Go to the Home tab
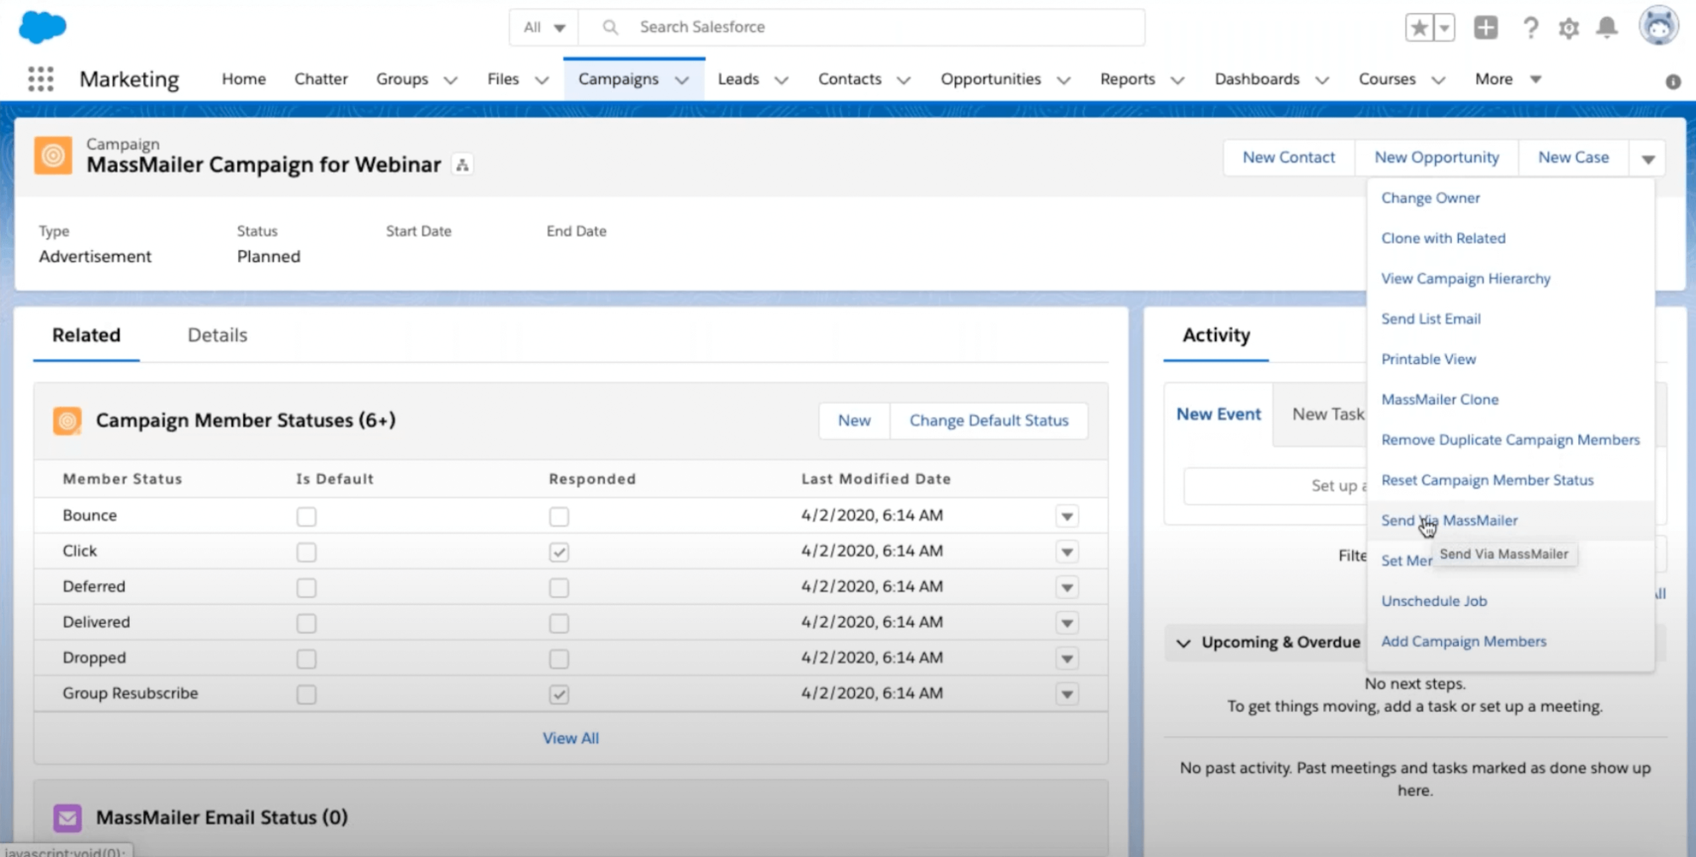This screenshot has height=857, width=1696. pyautogui.click(x=244, y=79)
